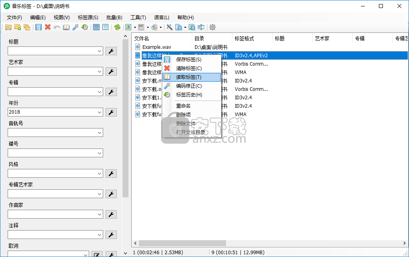Click the wrench button beside 年份 field

point(111,112)
